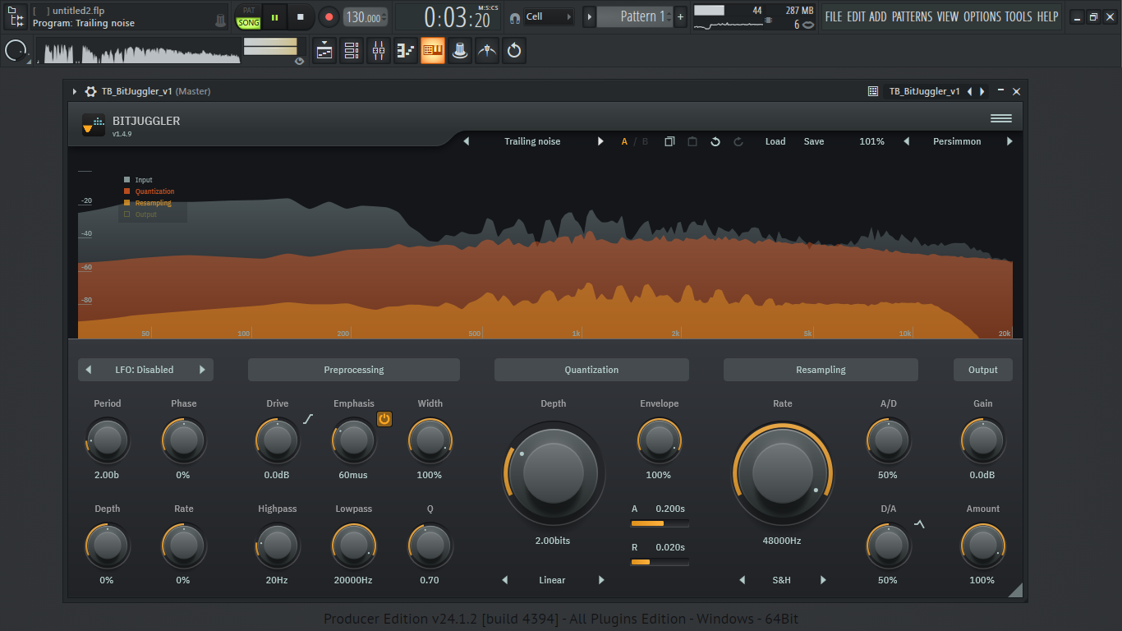1122x631 pixels.
Task: Click the resize handle in plugin corner
Action: click(1015, 589)
